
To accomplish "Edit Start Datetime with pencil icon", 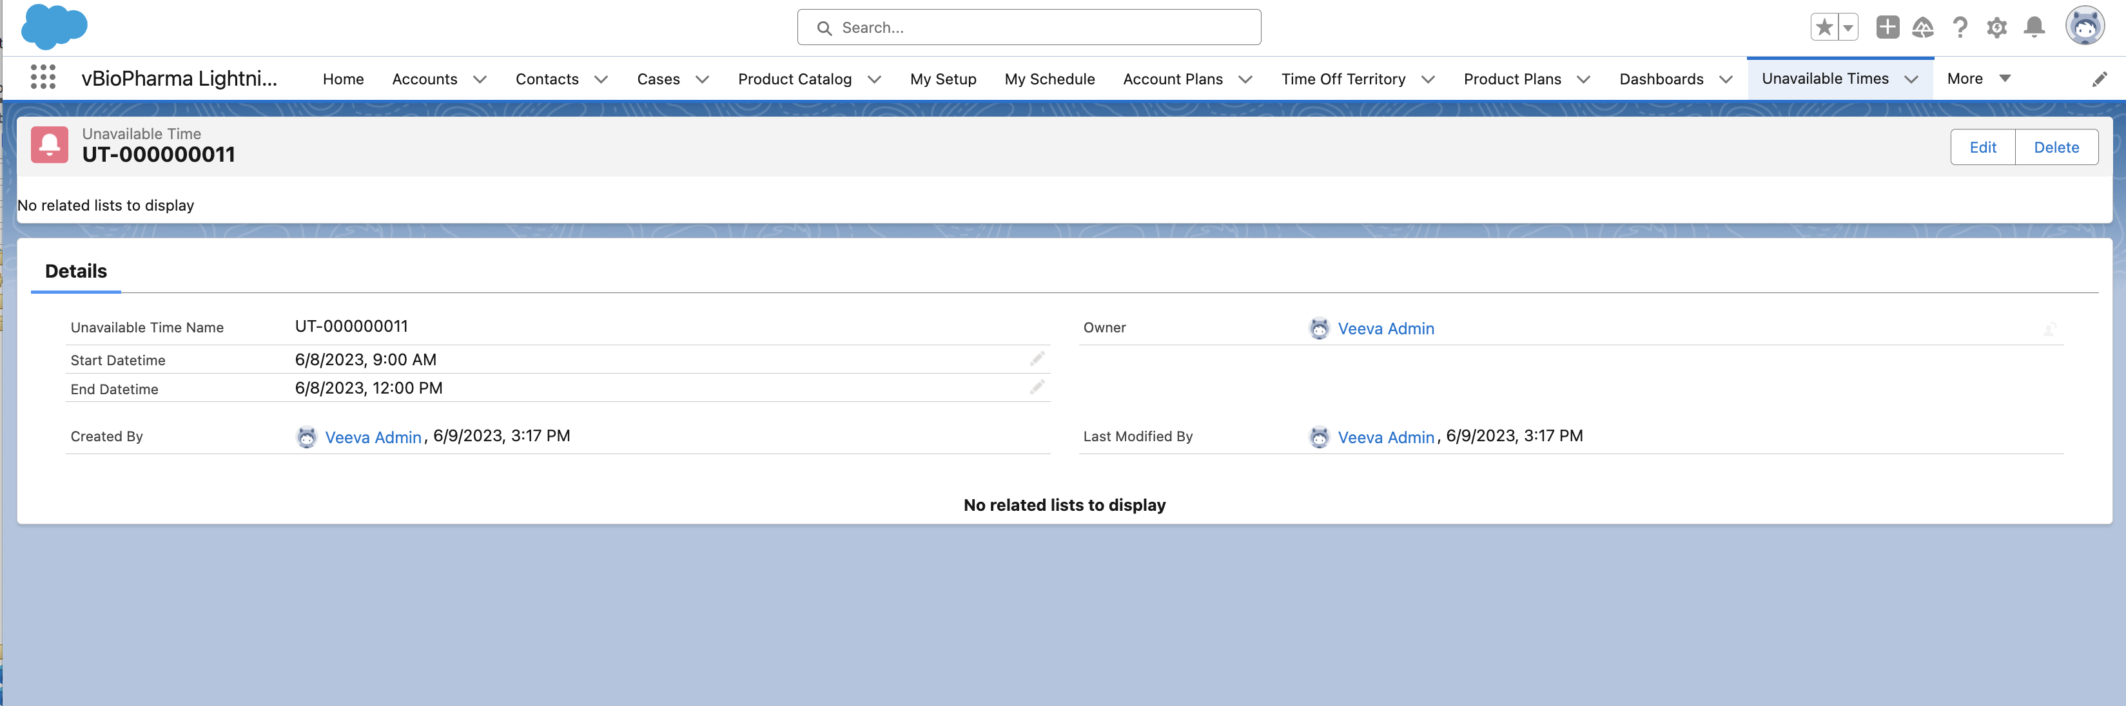I will (x=1037, y=359).
